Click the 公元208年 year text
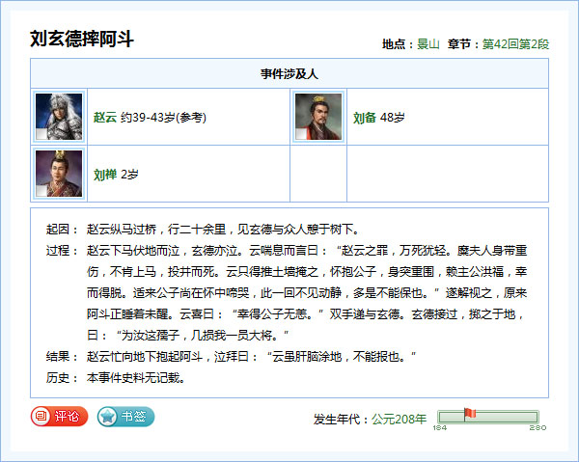 (399, 419)
